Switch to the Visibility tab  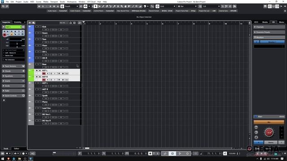click(18, 22)
